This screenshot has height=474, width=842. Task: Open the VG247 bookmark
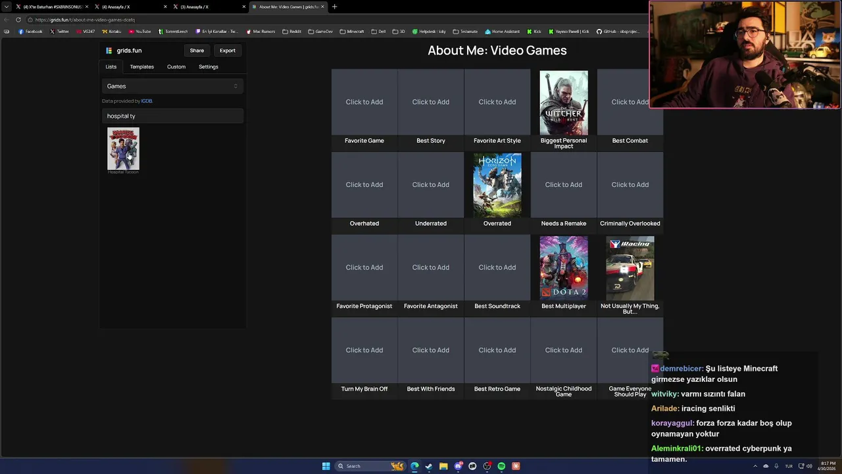click(86, 32)
